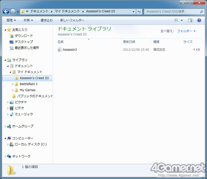Open 最近表示した場所 in favorites

point(27,48)
